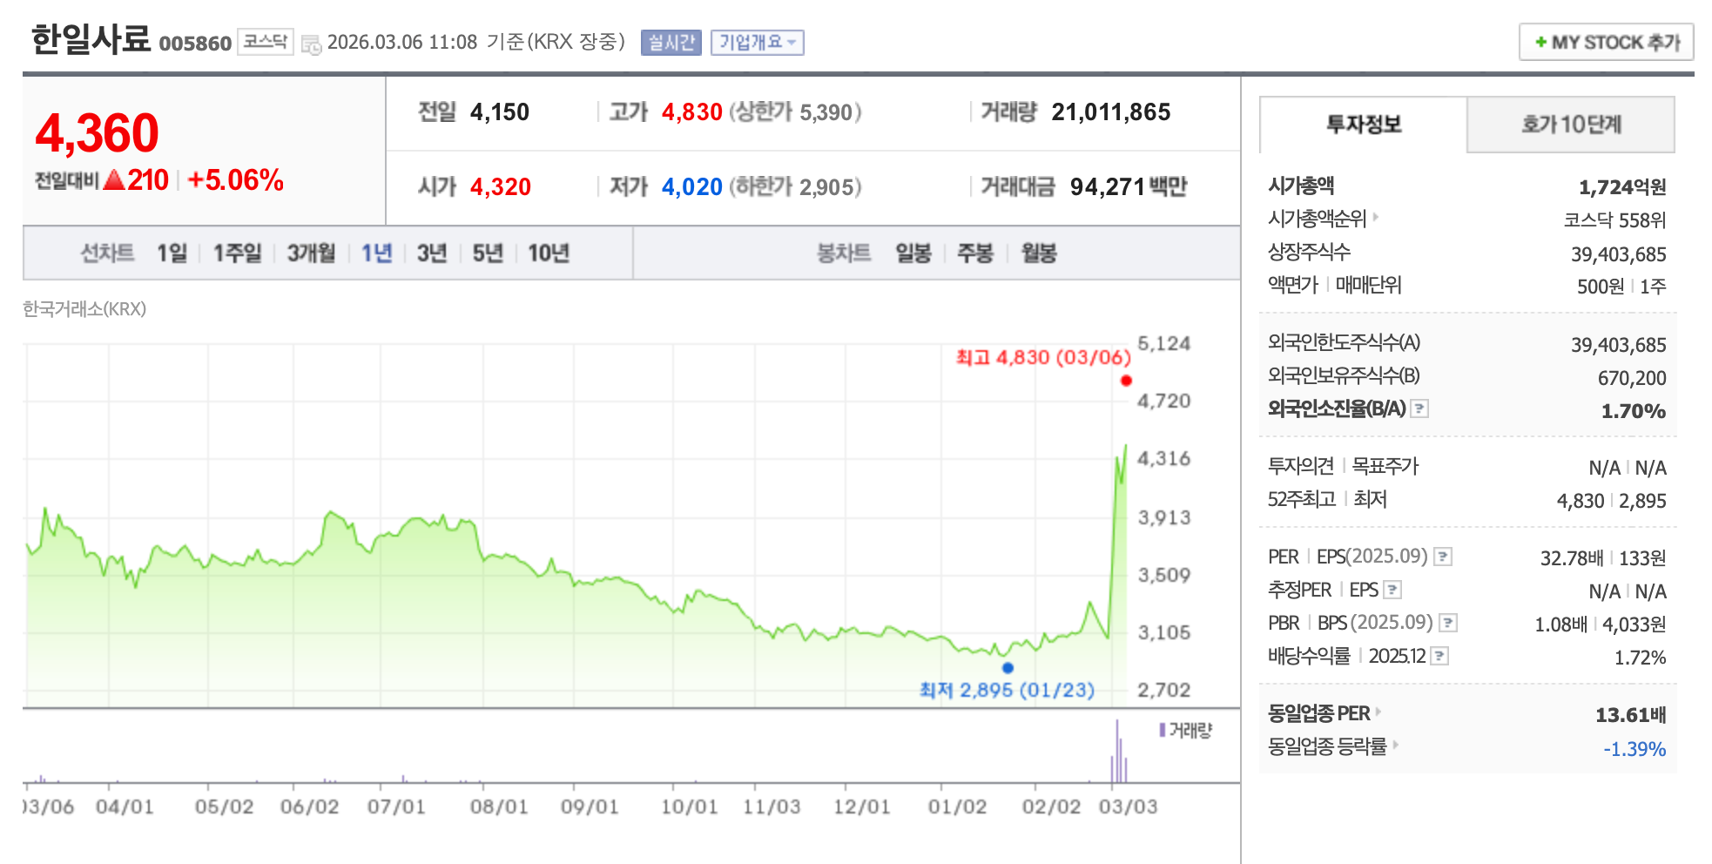This screenshot has height=864, width=1712.
Task: Show the 주봉 weekly candle chart
Action: 975,253
